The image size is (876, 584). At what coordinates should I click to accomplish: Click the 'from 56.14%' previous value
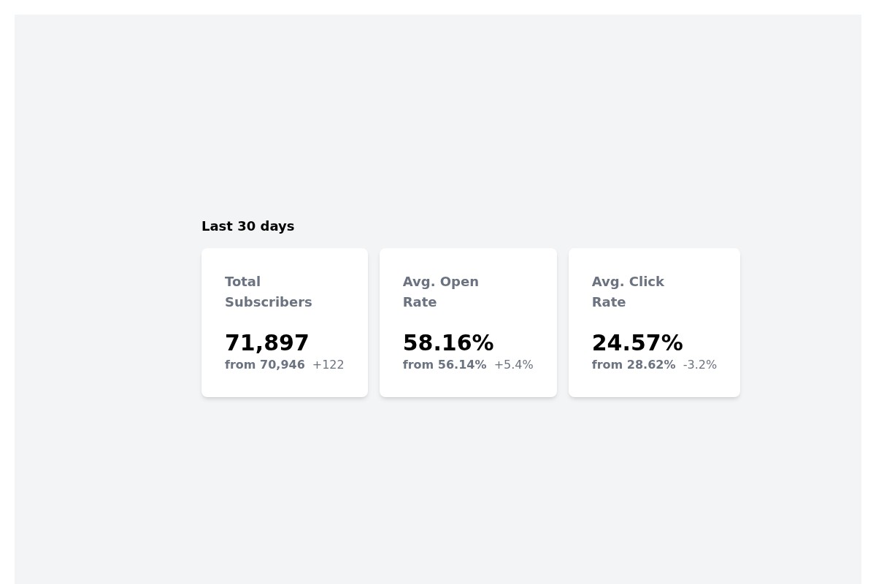click(x=444, y=365)
